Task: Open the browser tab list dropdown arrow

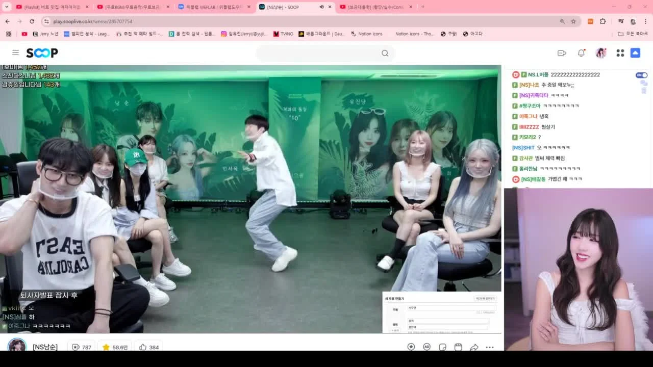Action: coord(7,7)
